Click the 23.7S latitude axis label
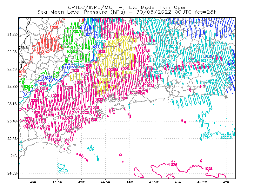The image size is (254, 196). coord(12,139)
